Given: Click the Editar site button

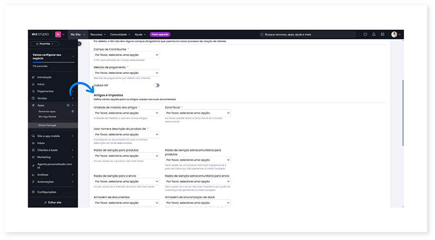Looking at the screenshot, I should tap(53, 202).
